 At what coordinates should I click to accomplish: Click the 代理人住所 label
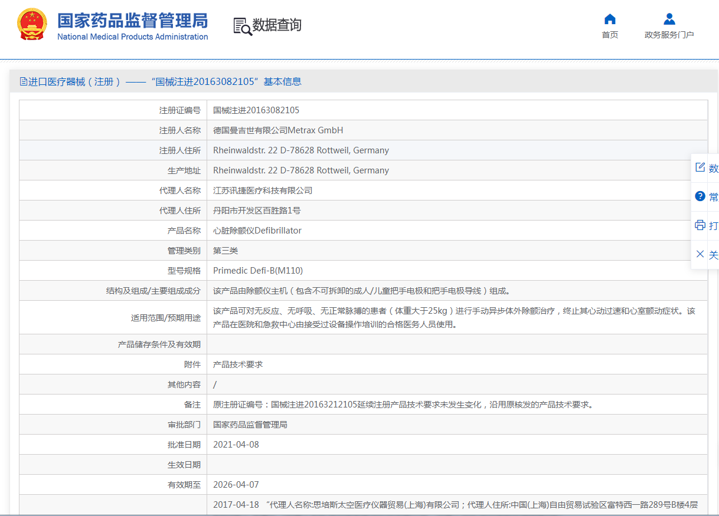pyautogui.click(x=180, y=211)
